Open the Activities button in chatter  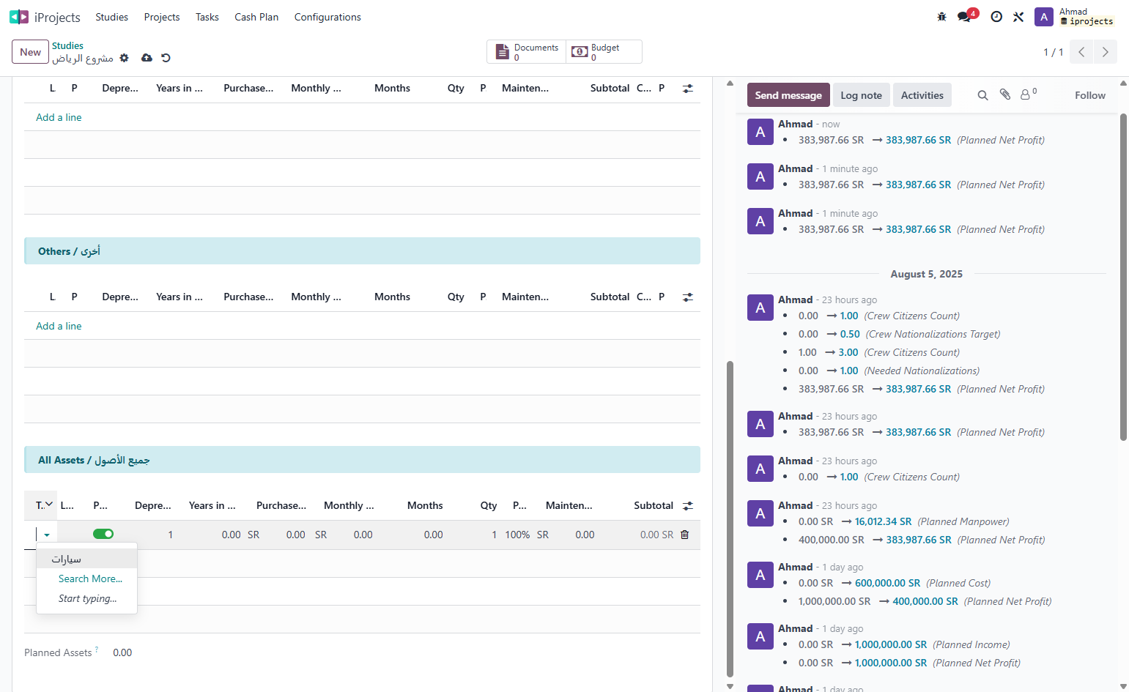[922, 95]
